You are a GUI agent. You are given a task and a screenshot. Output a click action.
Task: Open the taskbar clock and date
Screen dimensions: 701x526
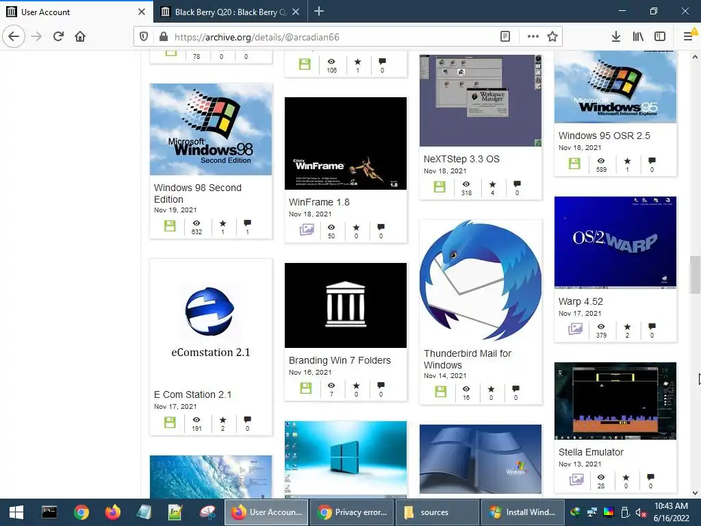click(x=671, y=512)
